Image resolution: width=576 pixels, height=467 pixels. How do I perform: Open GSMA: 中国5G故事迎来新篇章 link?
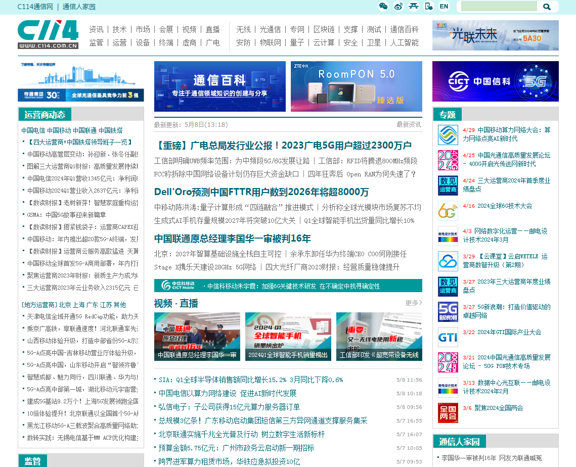[x=66, y=215]
